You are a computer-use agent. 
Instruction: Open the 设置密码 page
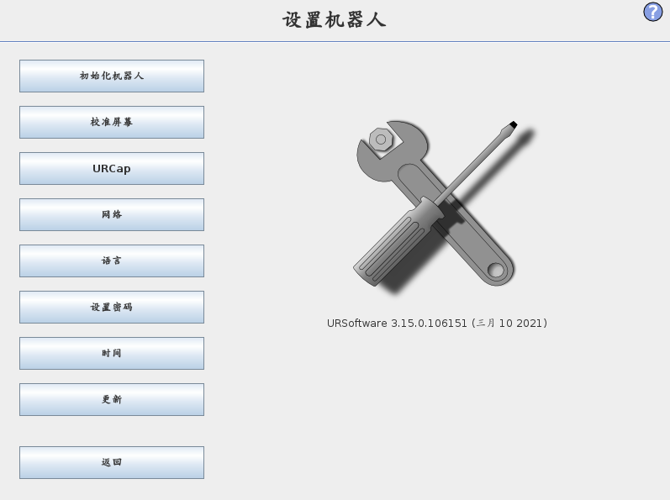pos(112,307)
